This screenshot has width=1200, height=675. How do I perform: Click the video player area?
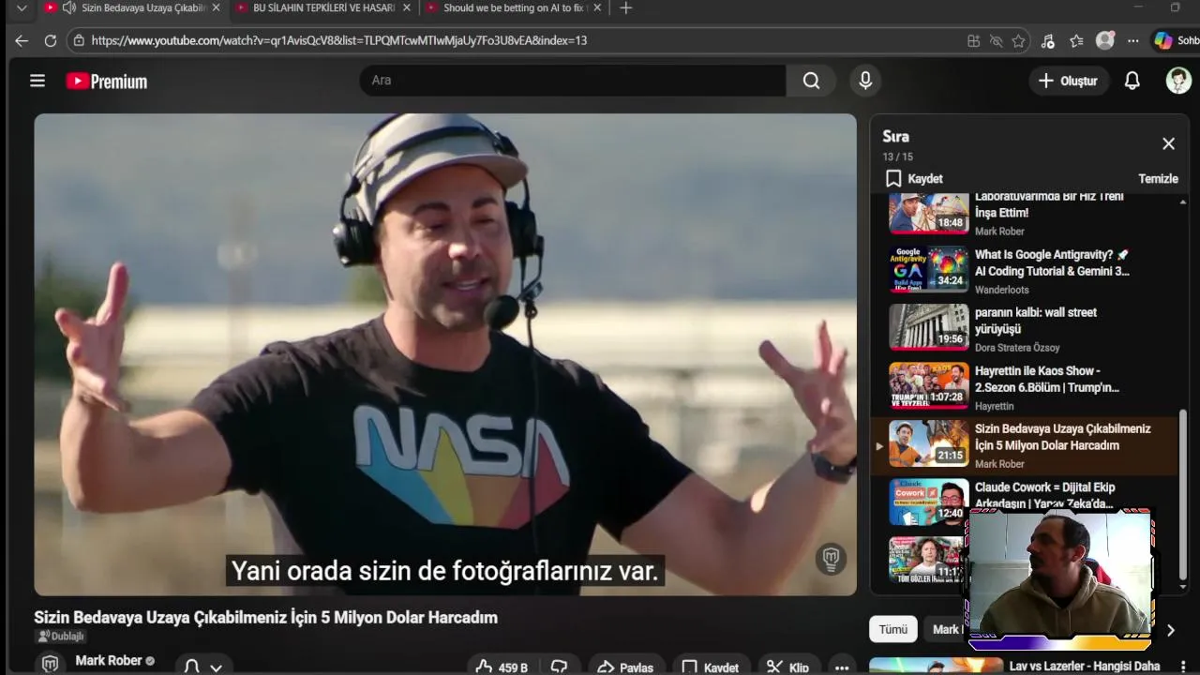pyautogui.click(x=445, y=354)
